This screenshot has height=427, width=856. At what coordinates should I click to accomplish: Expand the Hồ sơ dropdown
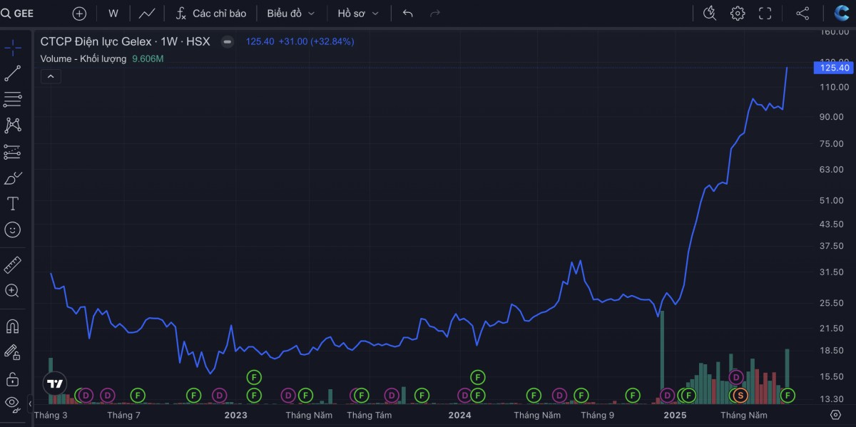358,14
